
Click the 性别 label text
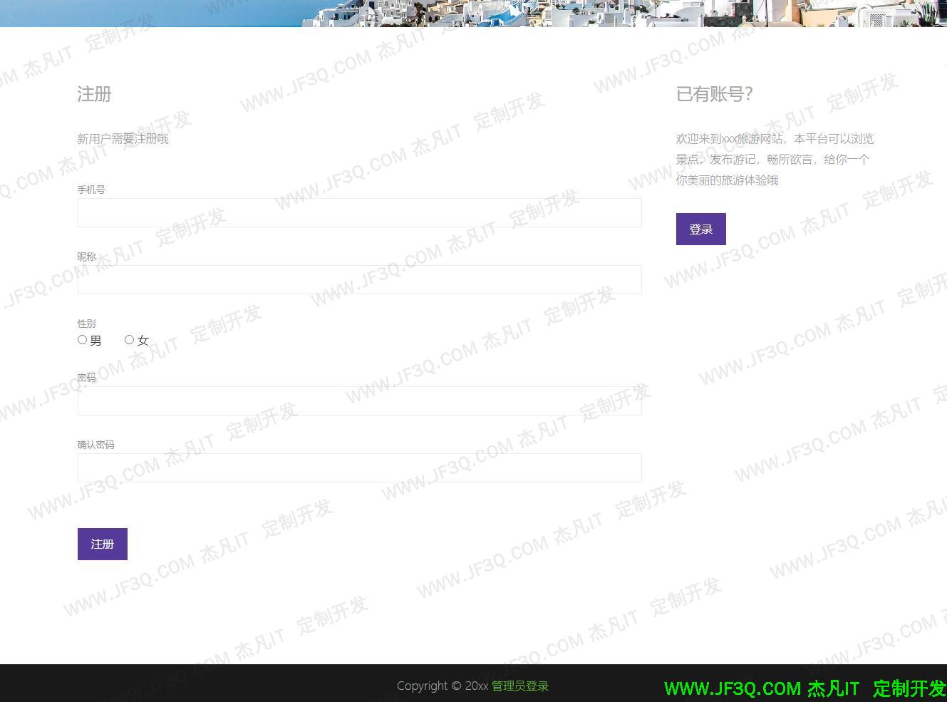click(x=87, y=324)
